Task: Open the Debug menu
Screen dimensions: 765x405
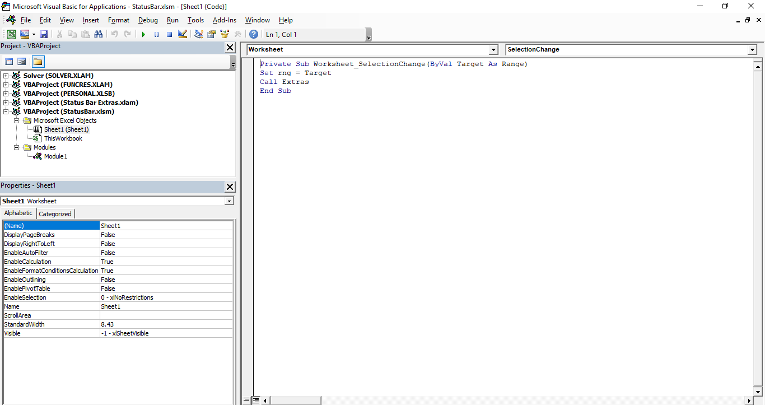Action: click(148, 20)
